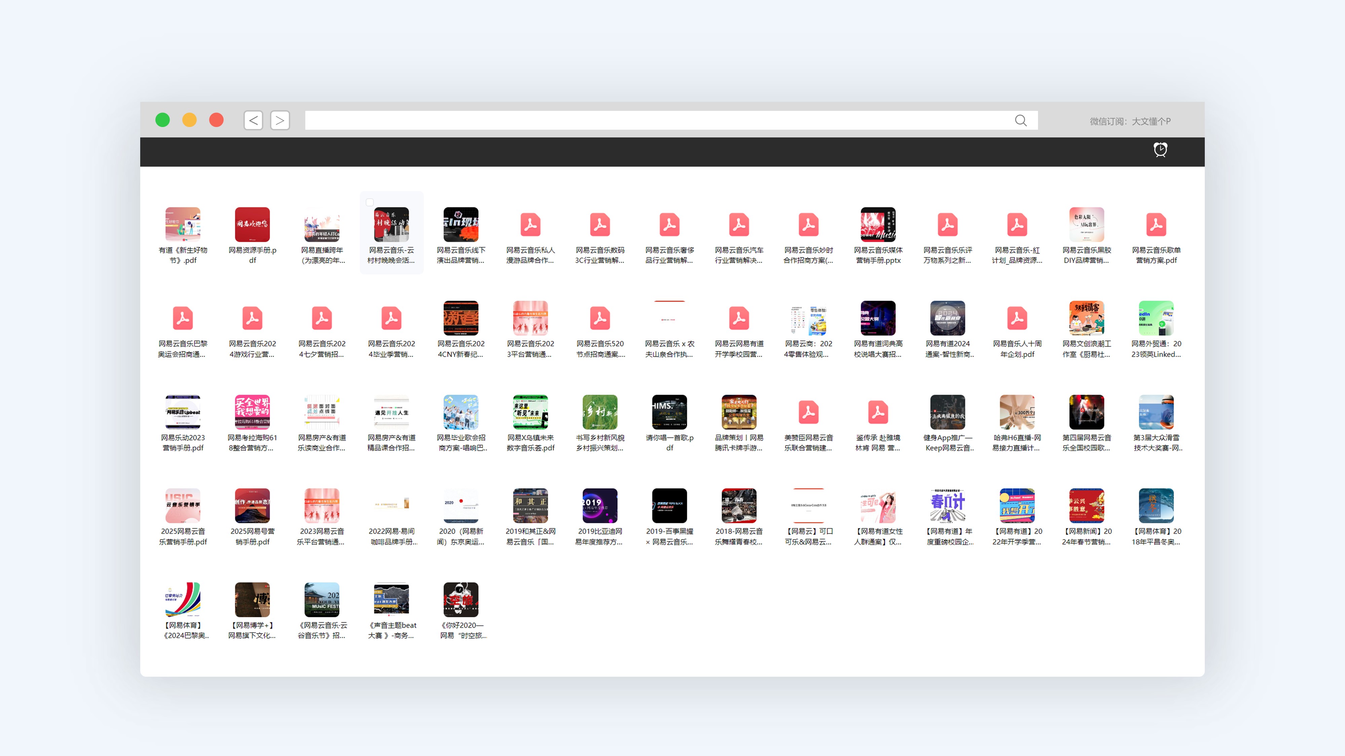Click into the address search field

pos(653,121)
